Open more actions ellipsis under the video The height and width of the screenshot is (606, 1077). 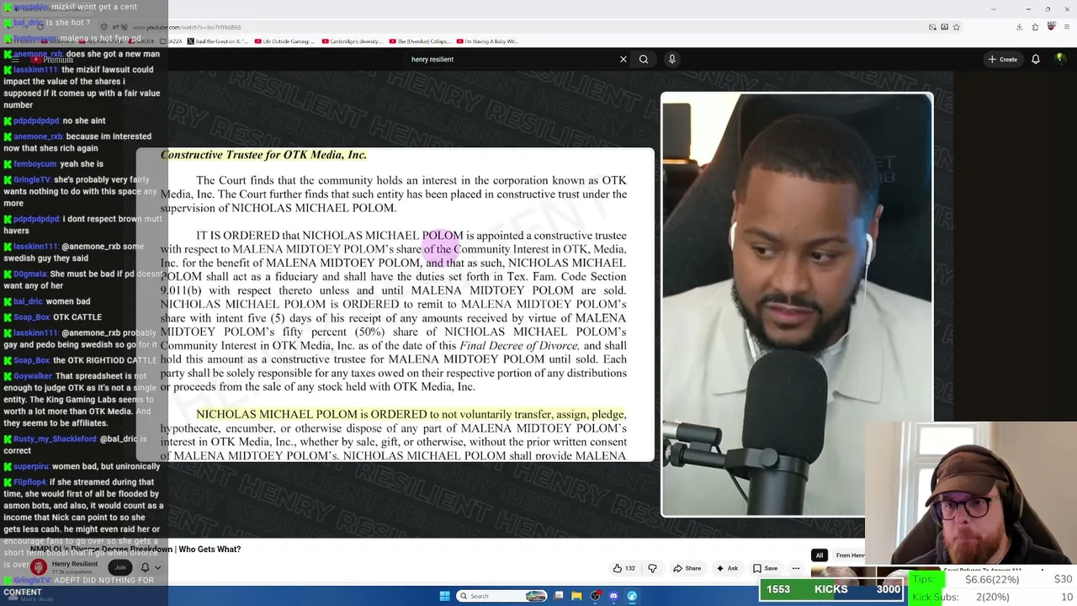tap(795, 568)
